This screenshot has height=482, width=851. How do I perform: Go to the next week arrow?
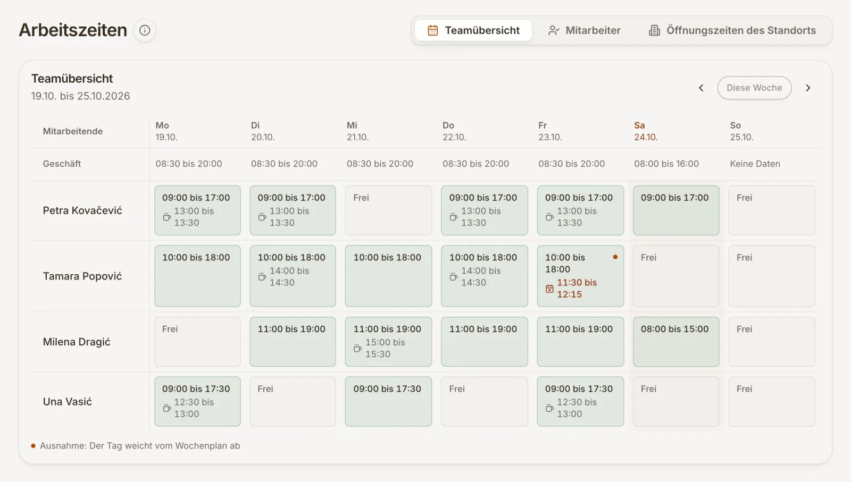click(808, 88)
